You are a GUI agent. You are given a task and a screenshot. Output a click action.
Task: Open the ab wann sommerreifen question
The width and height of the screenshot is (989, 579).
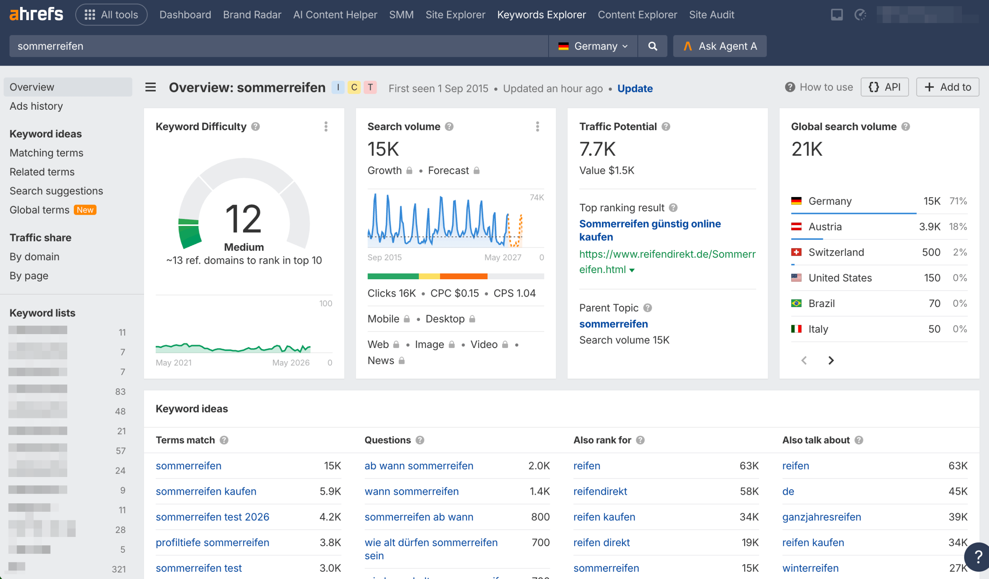(x=419, y=465)
